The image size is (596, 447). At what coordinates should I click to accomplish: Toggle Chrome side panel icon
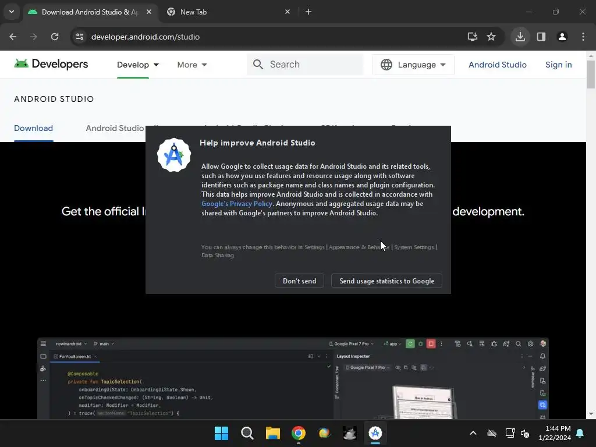coord(541,37)
